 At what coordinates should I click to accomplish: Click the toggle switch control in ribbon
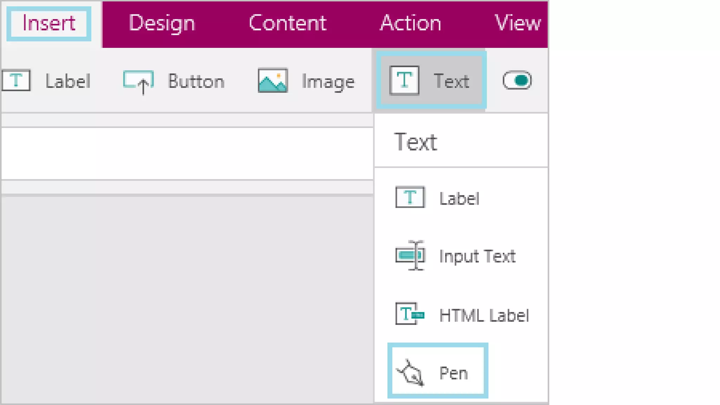(517, 81)
